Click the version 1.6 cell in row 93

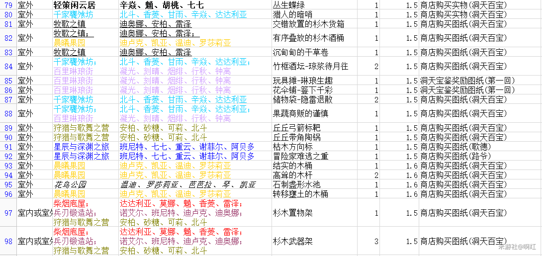tap(399, 166)
